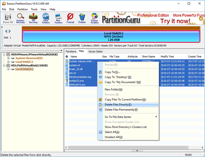Expand the Local Disk(D:) tree node
The height and width of the screenshot is (157, 205).
click(8, 69)
